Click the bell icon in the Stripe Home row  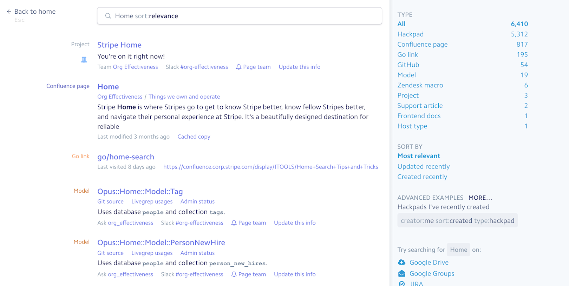(x=238, y=67)
